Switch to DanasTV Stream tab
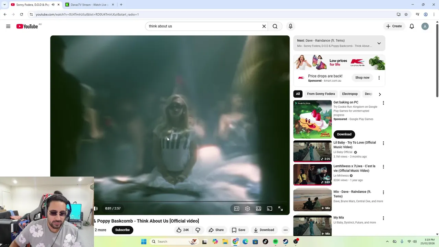This screenshot has width=439, height=247. (x=90, y=5)
